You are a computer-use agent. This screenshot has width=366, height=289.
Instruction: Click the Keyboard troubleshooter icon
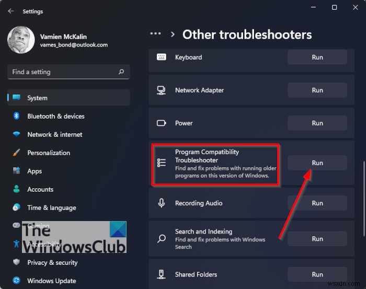(x=162, y=57)
